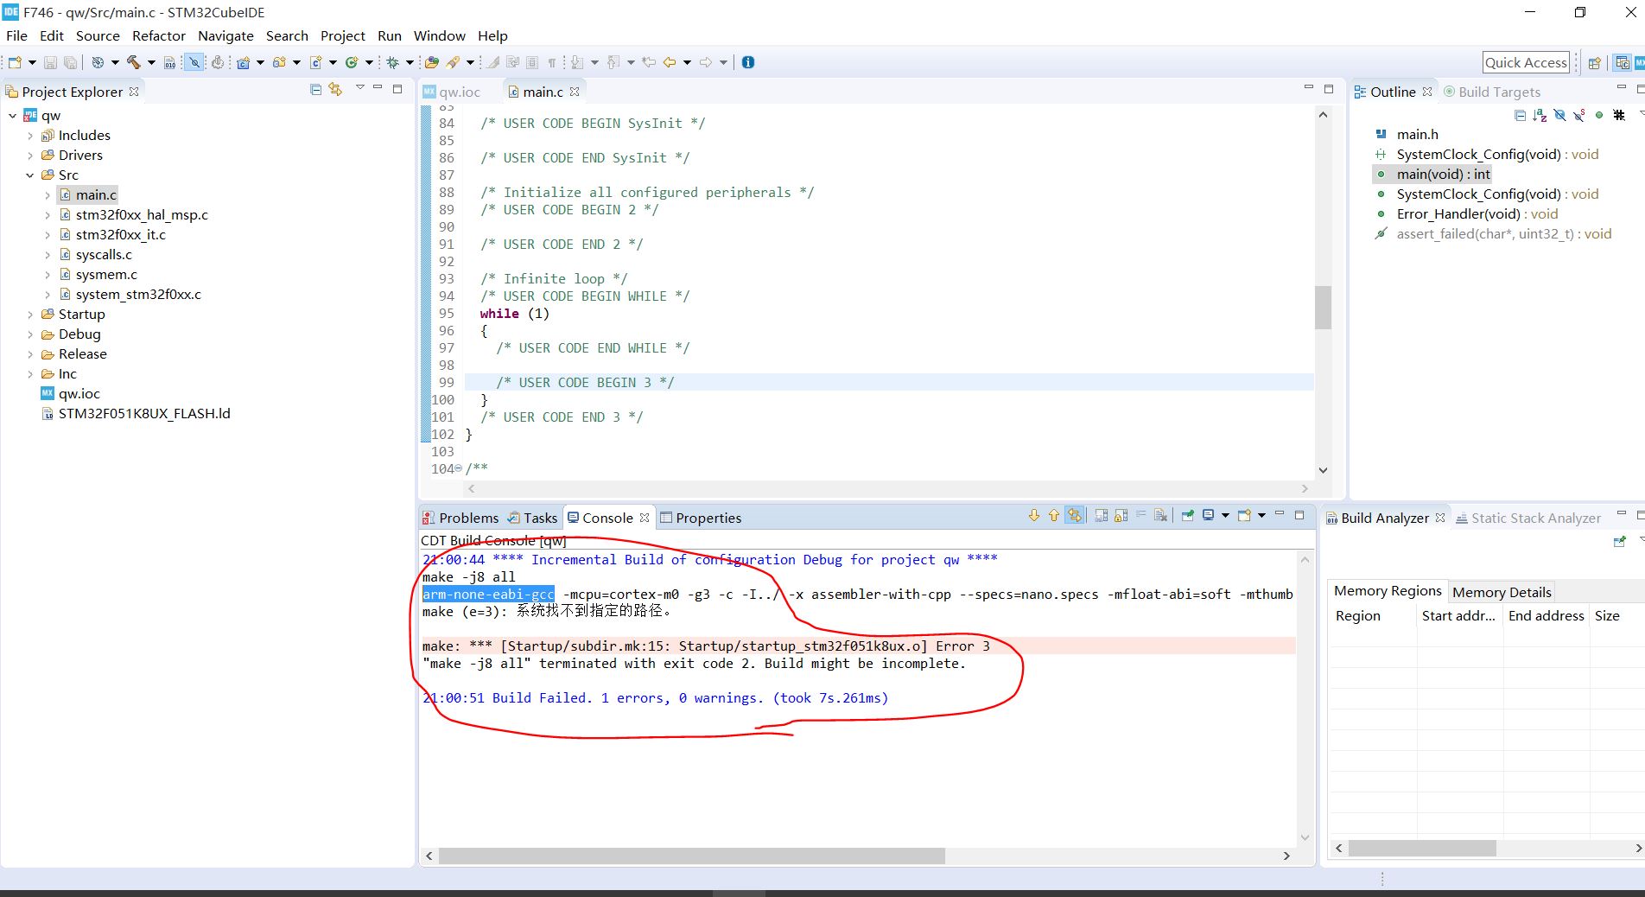This screenshot has height=897, width=1645.
Task: Click editor vertical scrollbar thumb
Action: pos(1323,307)
